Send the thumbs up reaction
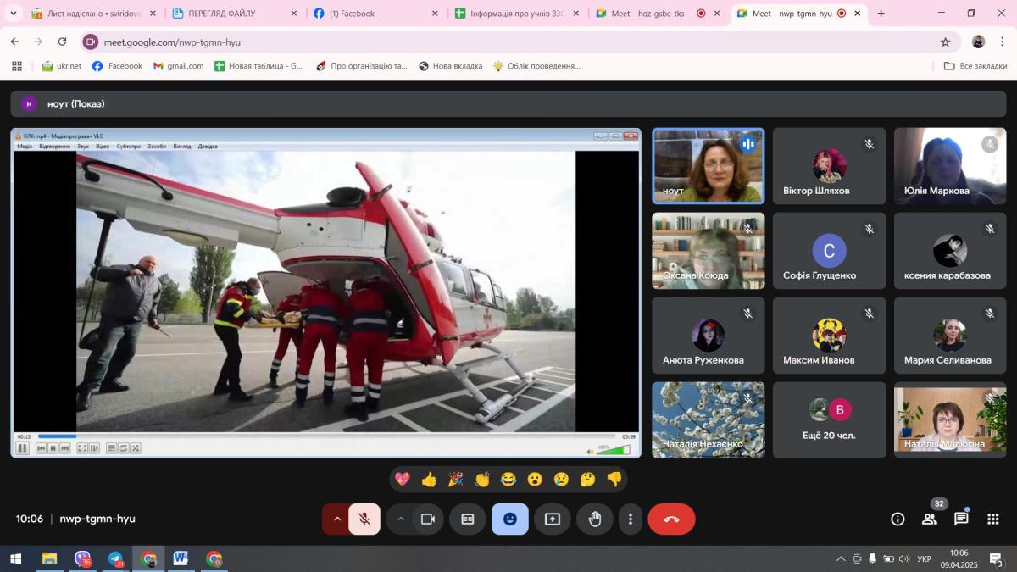Viewport: 1017px width, 572px height. pyautogui.click(x=429, y=480)
